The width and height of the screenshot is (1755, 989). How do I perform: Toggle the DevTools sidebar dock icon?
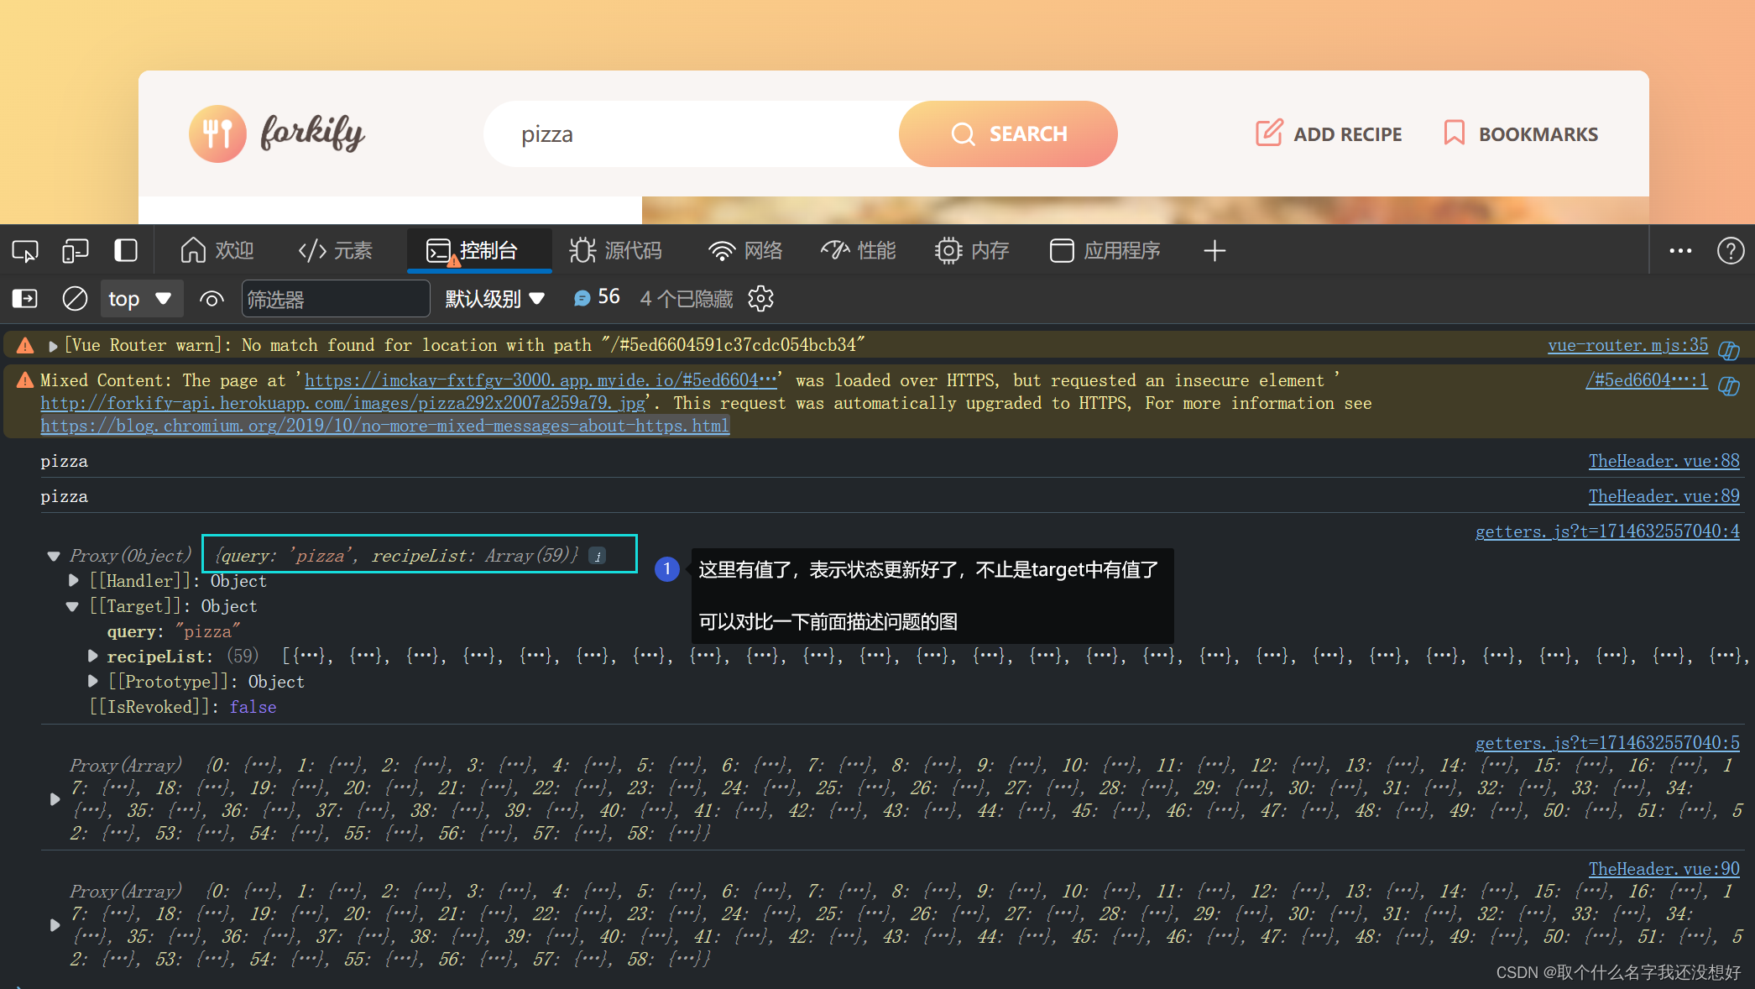click(126, 250)
